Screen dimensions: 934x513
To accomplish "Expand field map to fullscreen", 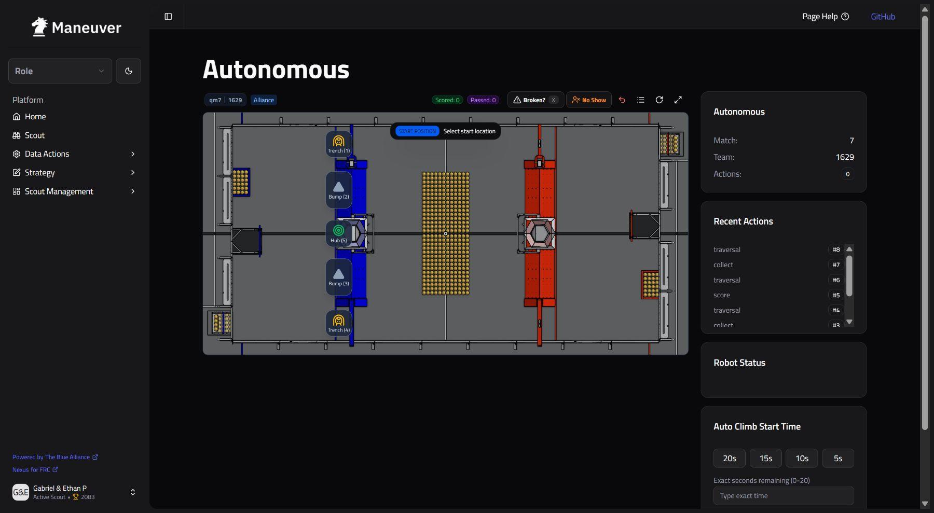I will point(678,100).
